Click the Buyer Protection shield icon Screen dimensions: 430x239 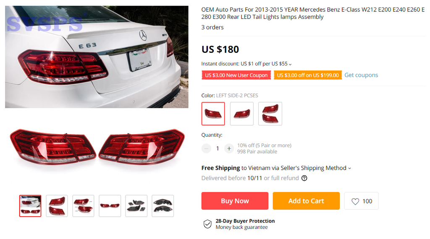coord(207,224)
